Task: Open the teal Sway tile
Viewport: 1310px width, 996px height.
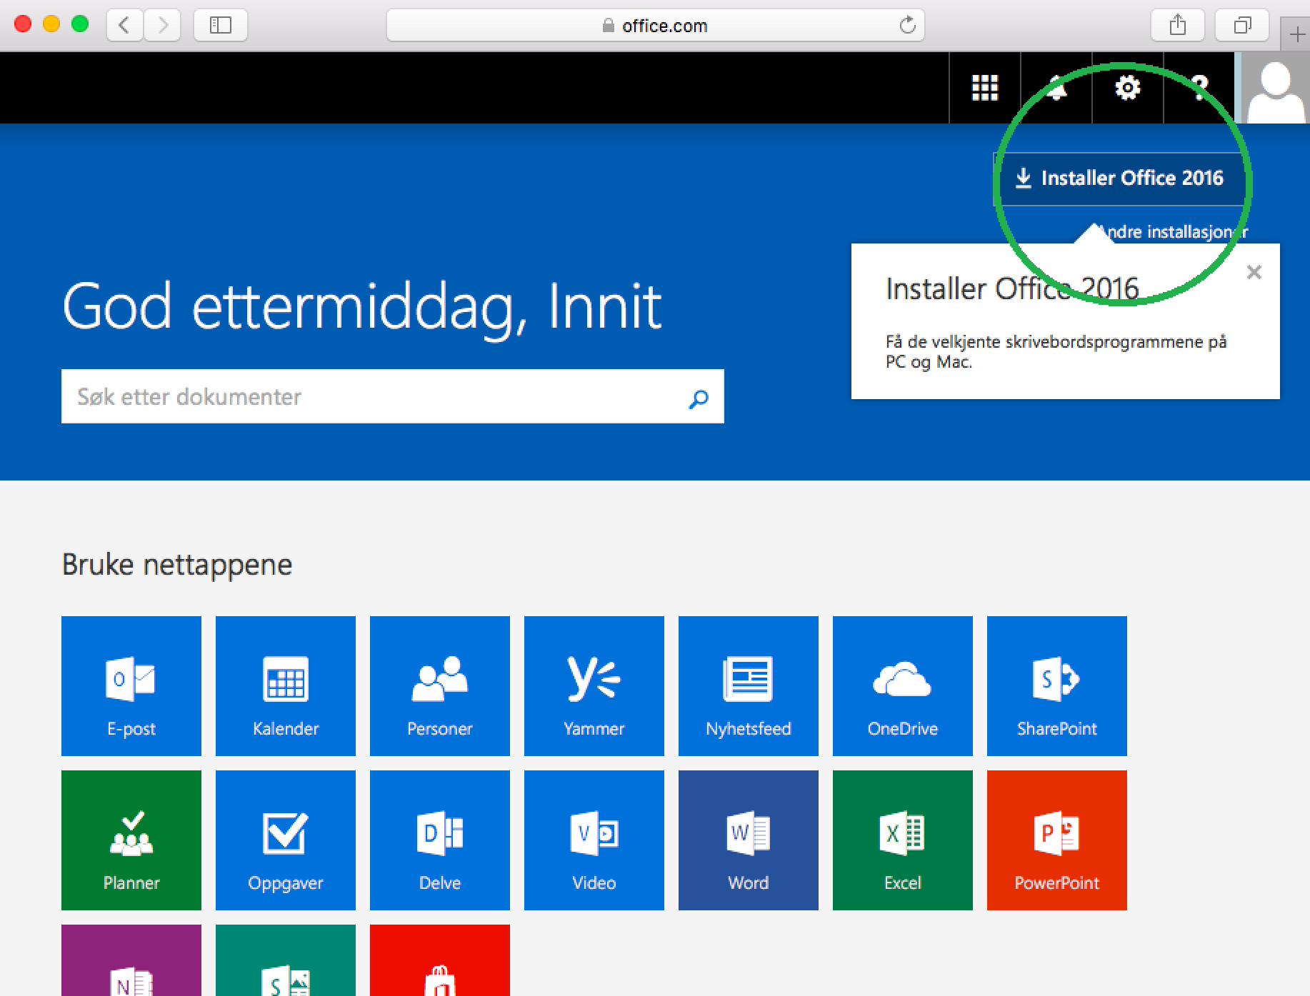Action: (286, 960)
